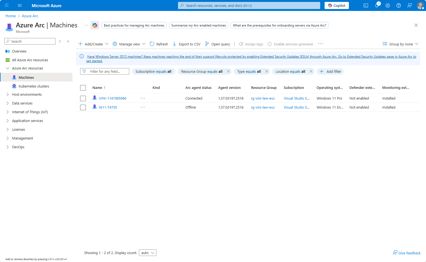This screenshot has height=262, width=426.
Task: Open the notifications bell
Action: coord(377,5)
